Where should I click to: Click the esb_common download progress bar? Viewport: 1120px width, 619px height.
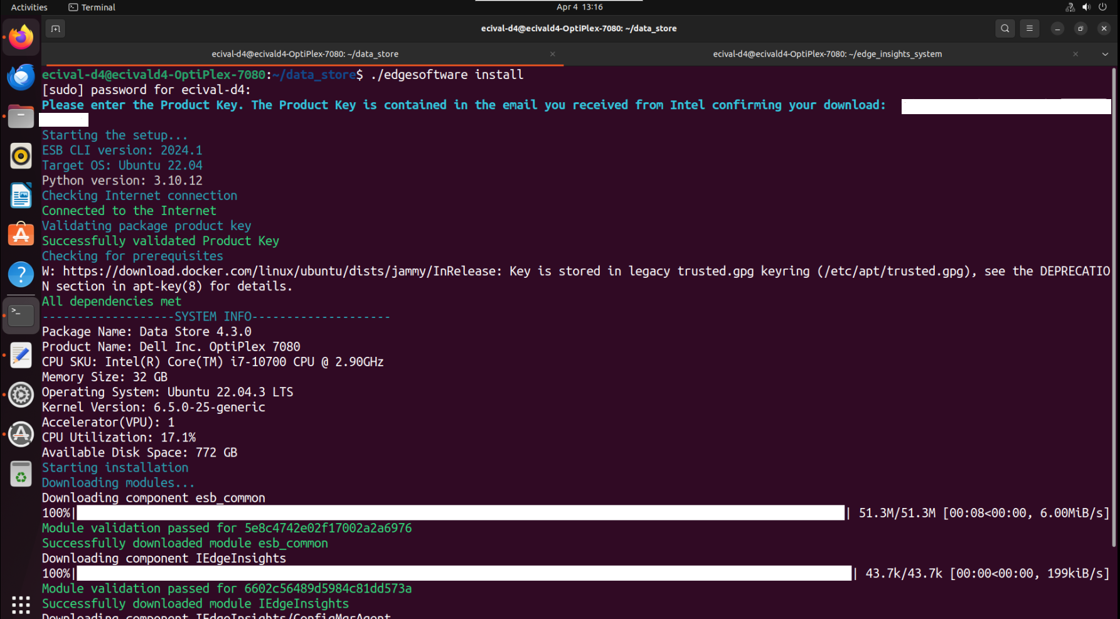(461, 513)
